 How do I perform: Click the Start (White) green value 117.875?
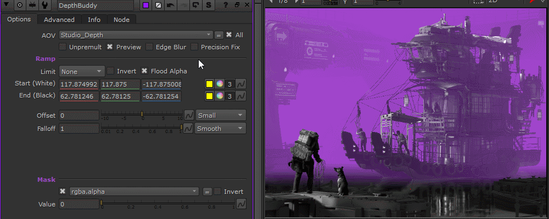pyautogui.click(x=120, y=84)
